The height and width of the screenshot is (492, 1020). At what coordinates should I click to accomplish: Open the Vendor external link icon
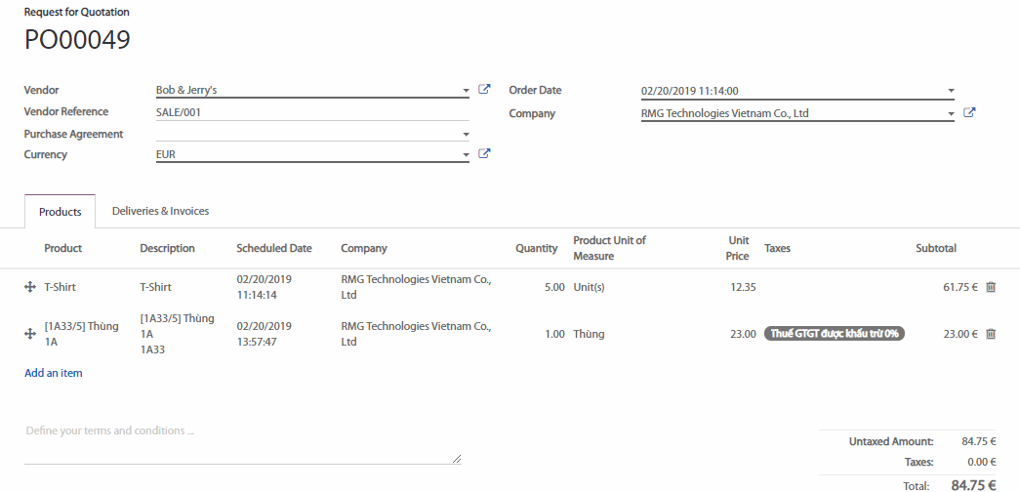coord(484,90)
